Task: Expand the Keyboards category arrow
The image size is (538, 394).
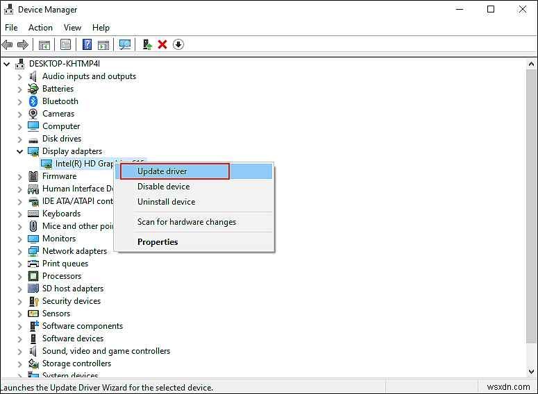Action: click(x=20, y=214)
